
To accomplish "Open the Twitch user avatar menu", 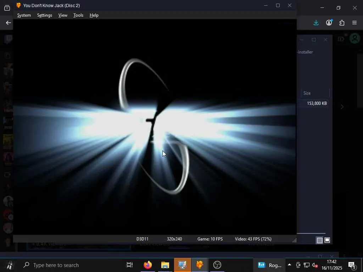I will (x=355, y=39).
